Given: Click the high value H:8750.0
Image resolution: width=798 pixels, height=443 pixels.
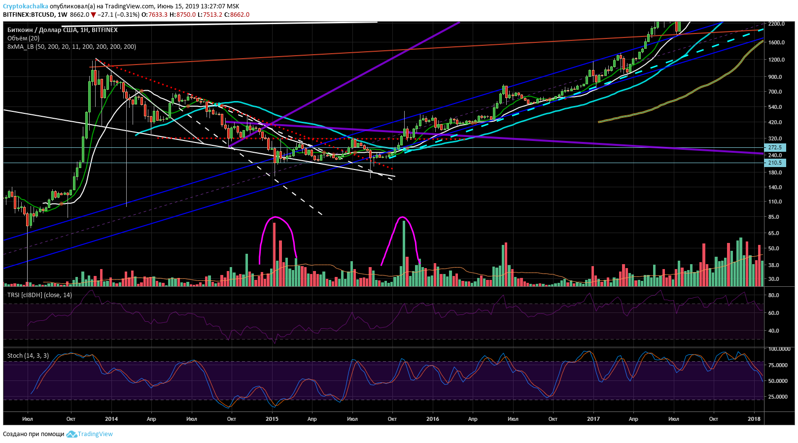Looking at the screenshot, I should (x=182, y=15).
